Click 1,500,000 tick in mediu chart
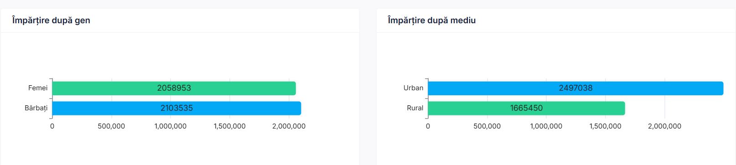 (x=605, y=126)
